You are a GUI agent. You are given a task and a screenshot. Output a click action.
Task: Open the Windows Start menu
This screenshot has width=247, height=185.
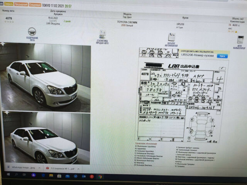point(8,174)
